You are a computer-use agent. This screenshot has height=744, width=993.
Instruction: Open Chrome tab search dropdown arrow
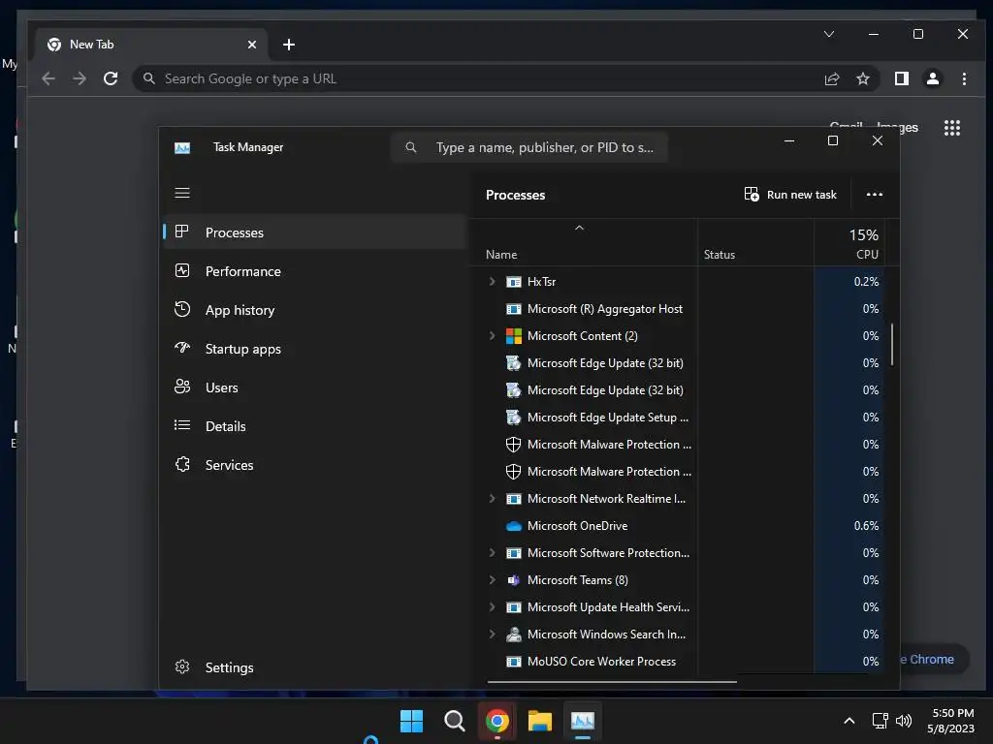pos(829,34)
